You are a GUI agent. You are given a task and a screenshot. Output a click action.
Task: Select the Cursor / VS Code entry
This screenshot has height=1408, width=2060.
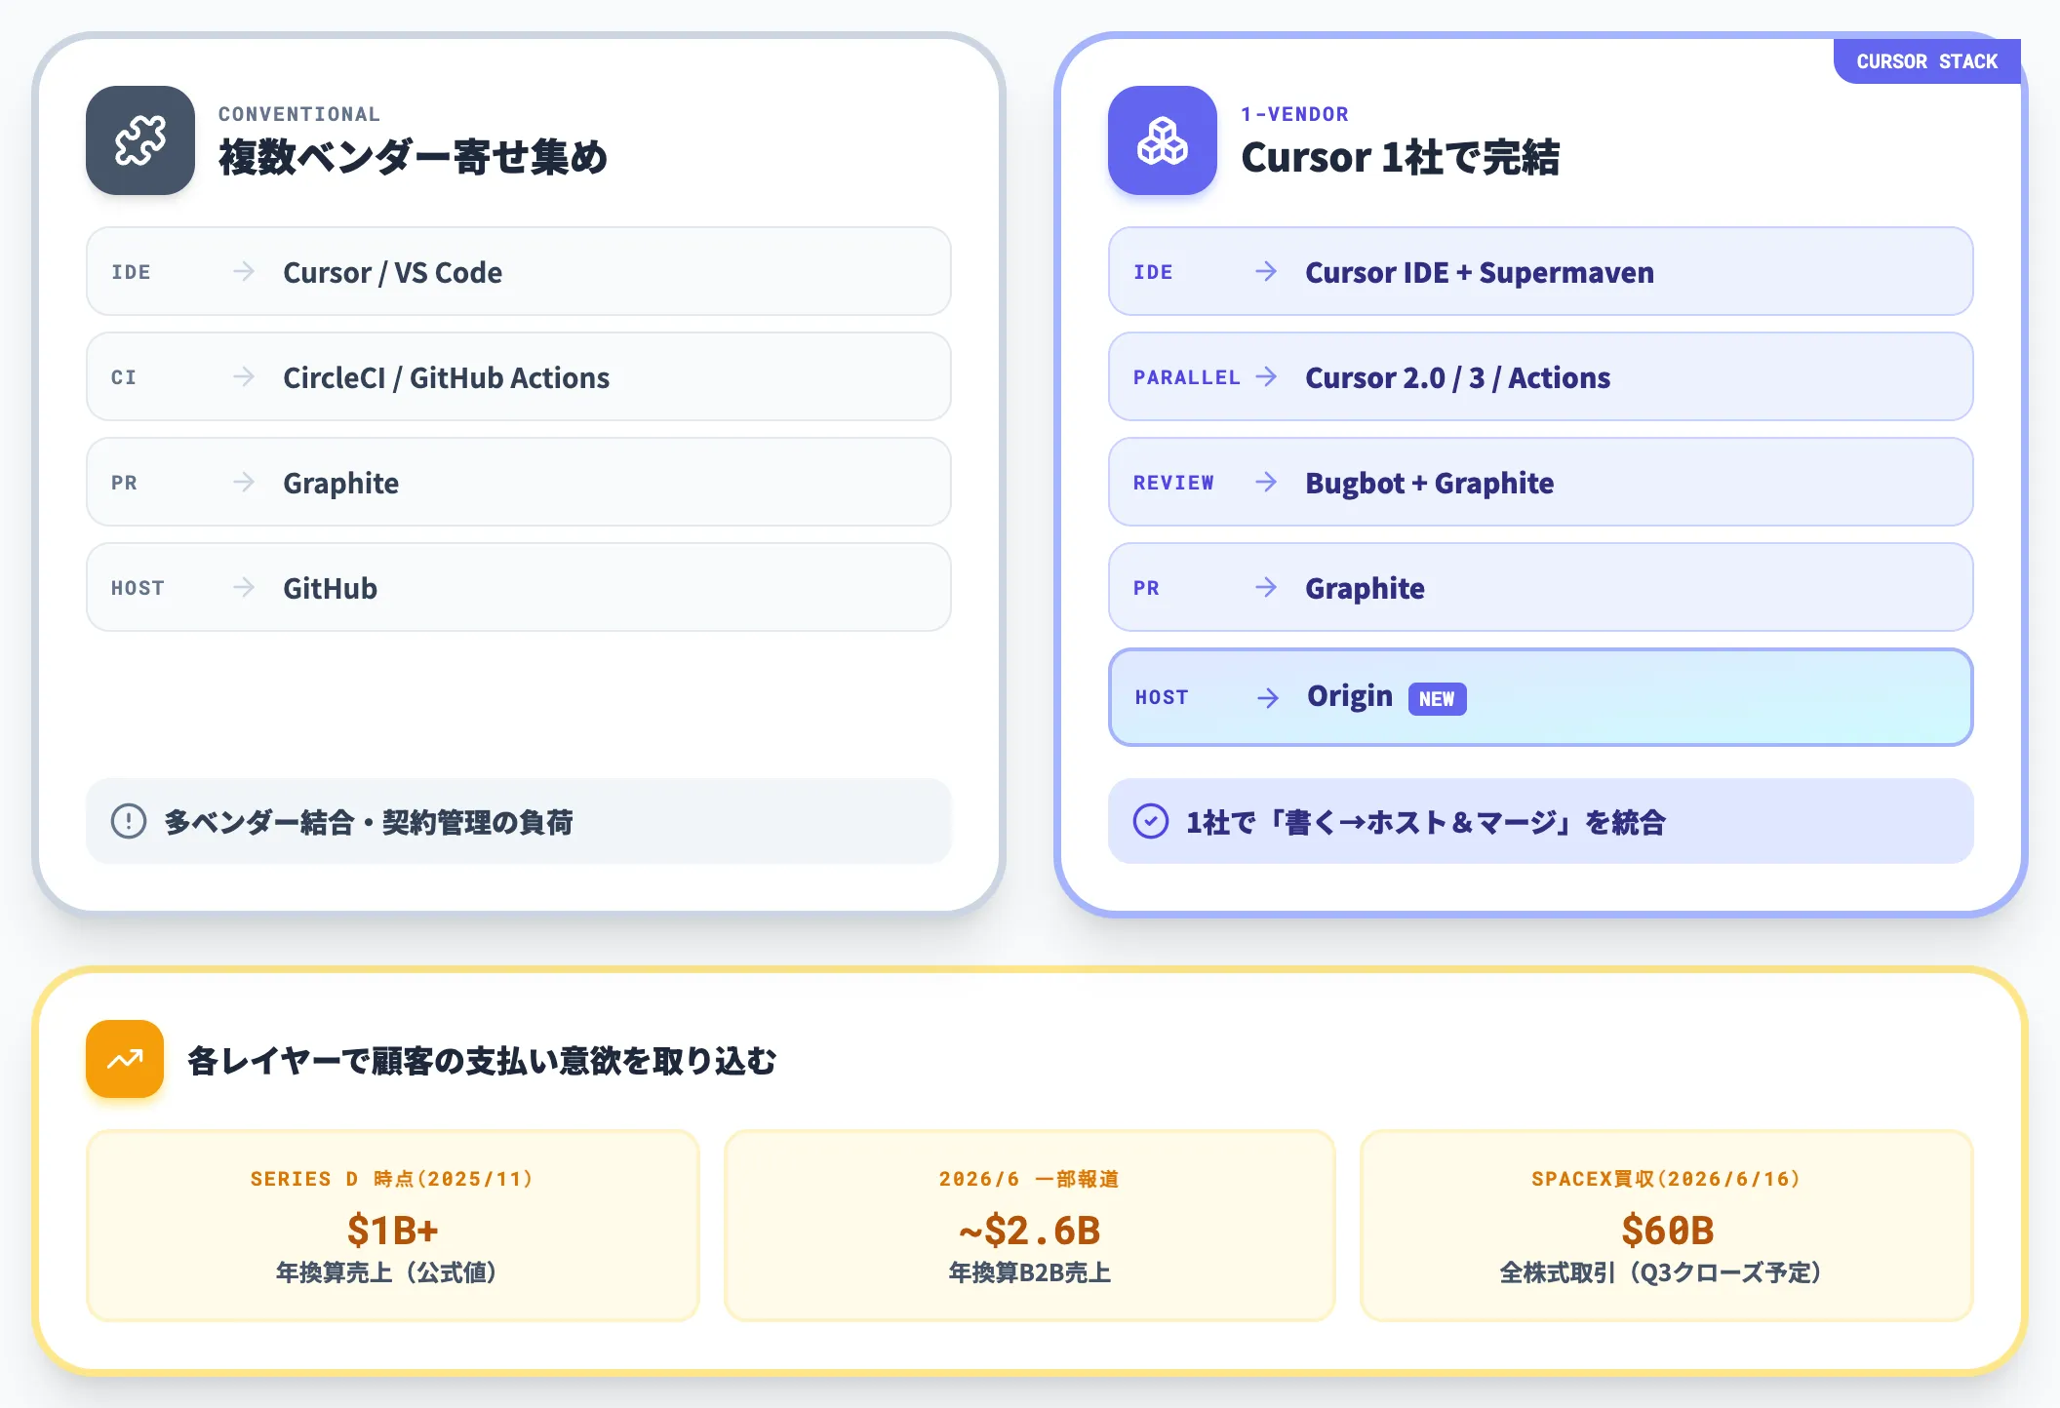(519, 271)
